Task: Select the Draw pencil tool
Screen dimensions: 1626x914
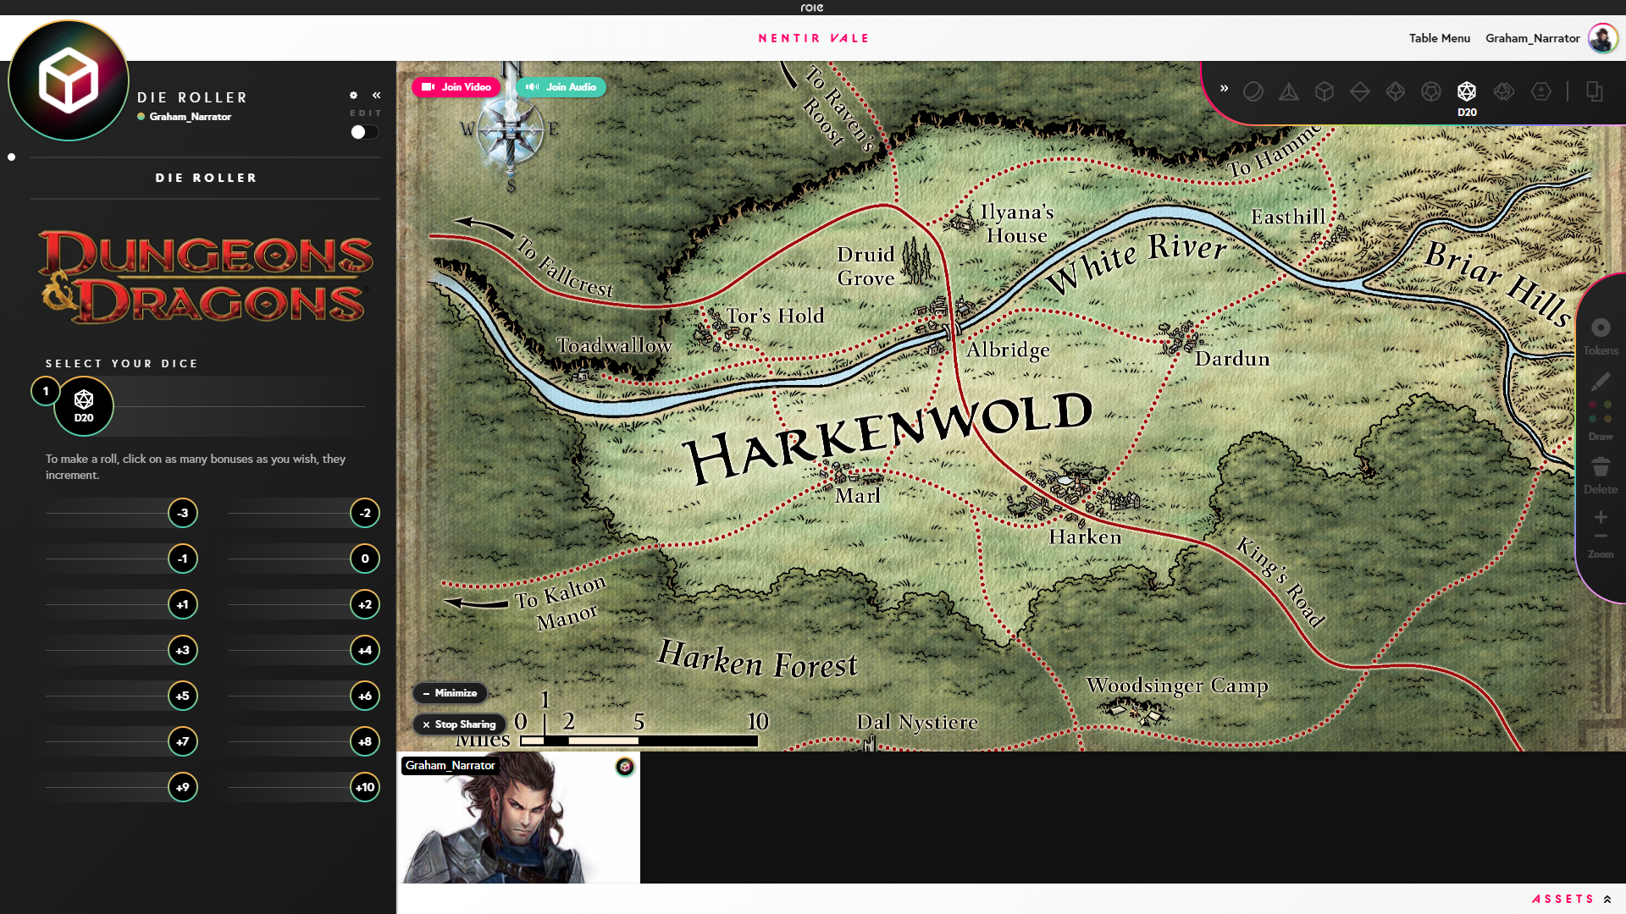Action: (1600, 383)
